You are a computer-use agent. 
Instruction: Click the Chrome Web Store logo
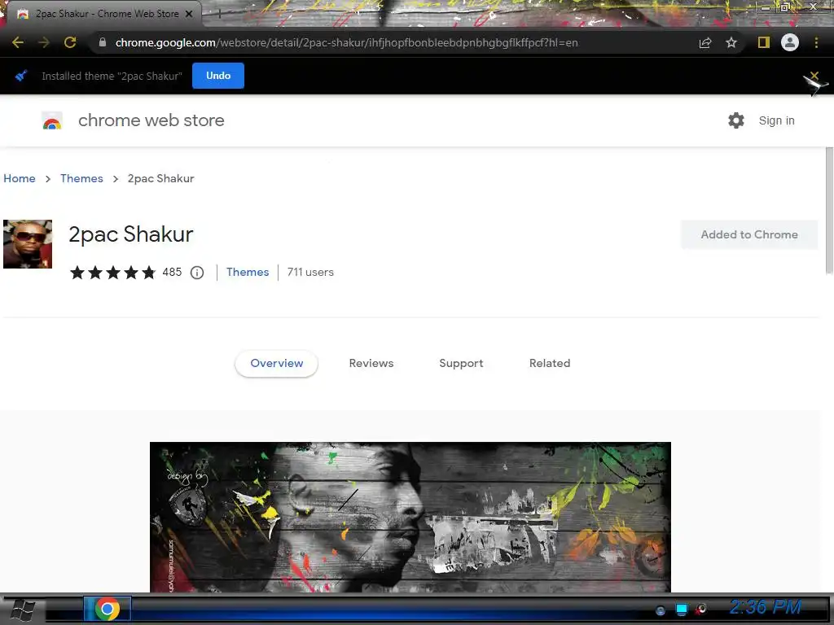point(52,120)
